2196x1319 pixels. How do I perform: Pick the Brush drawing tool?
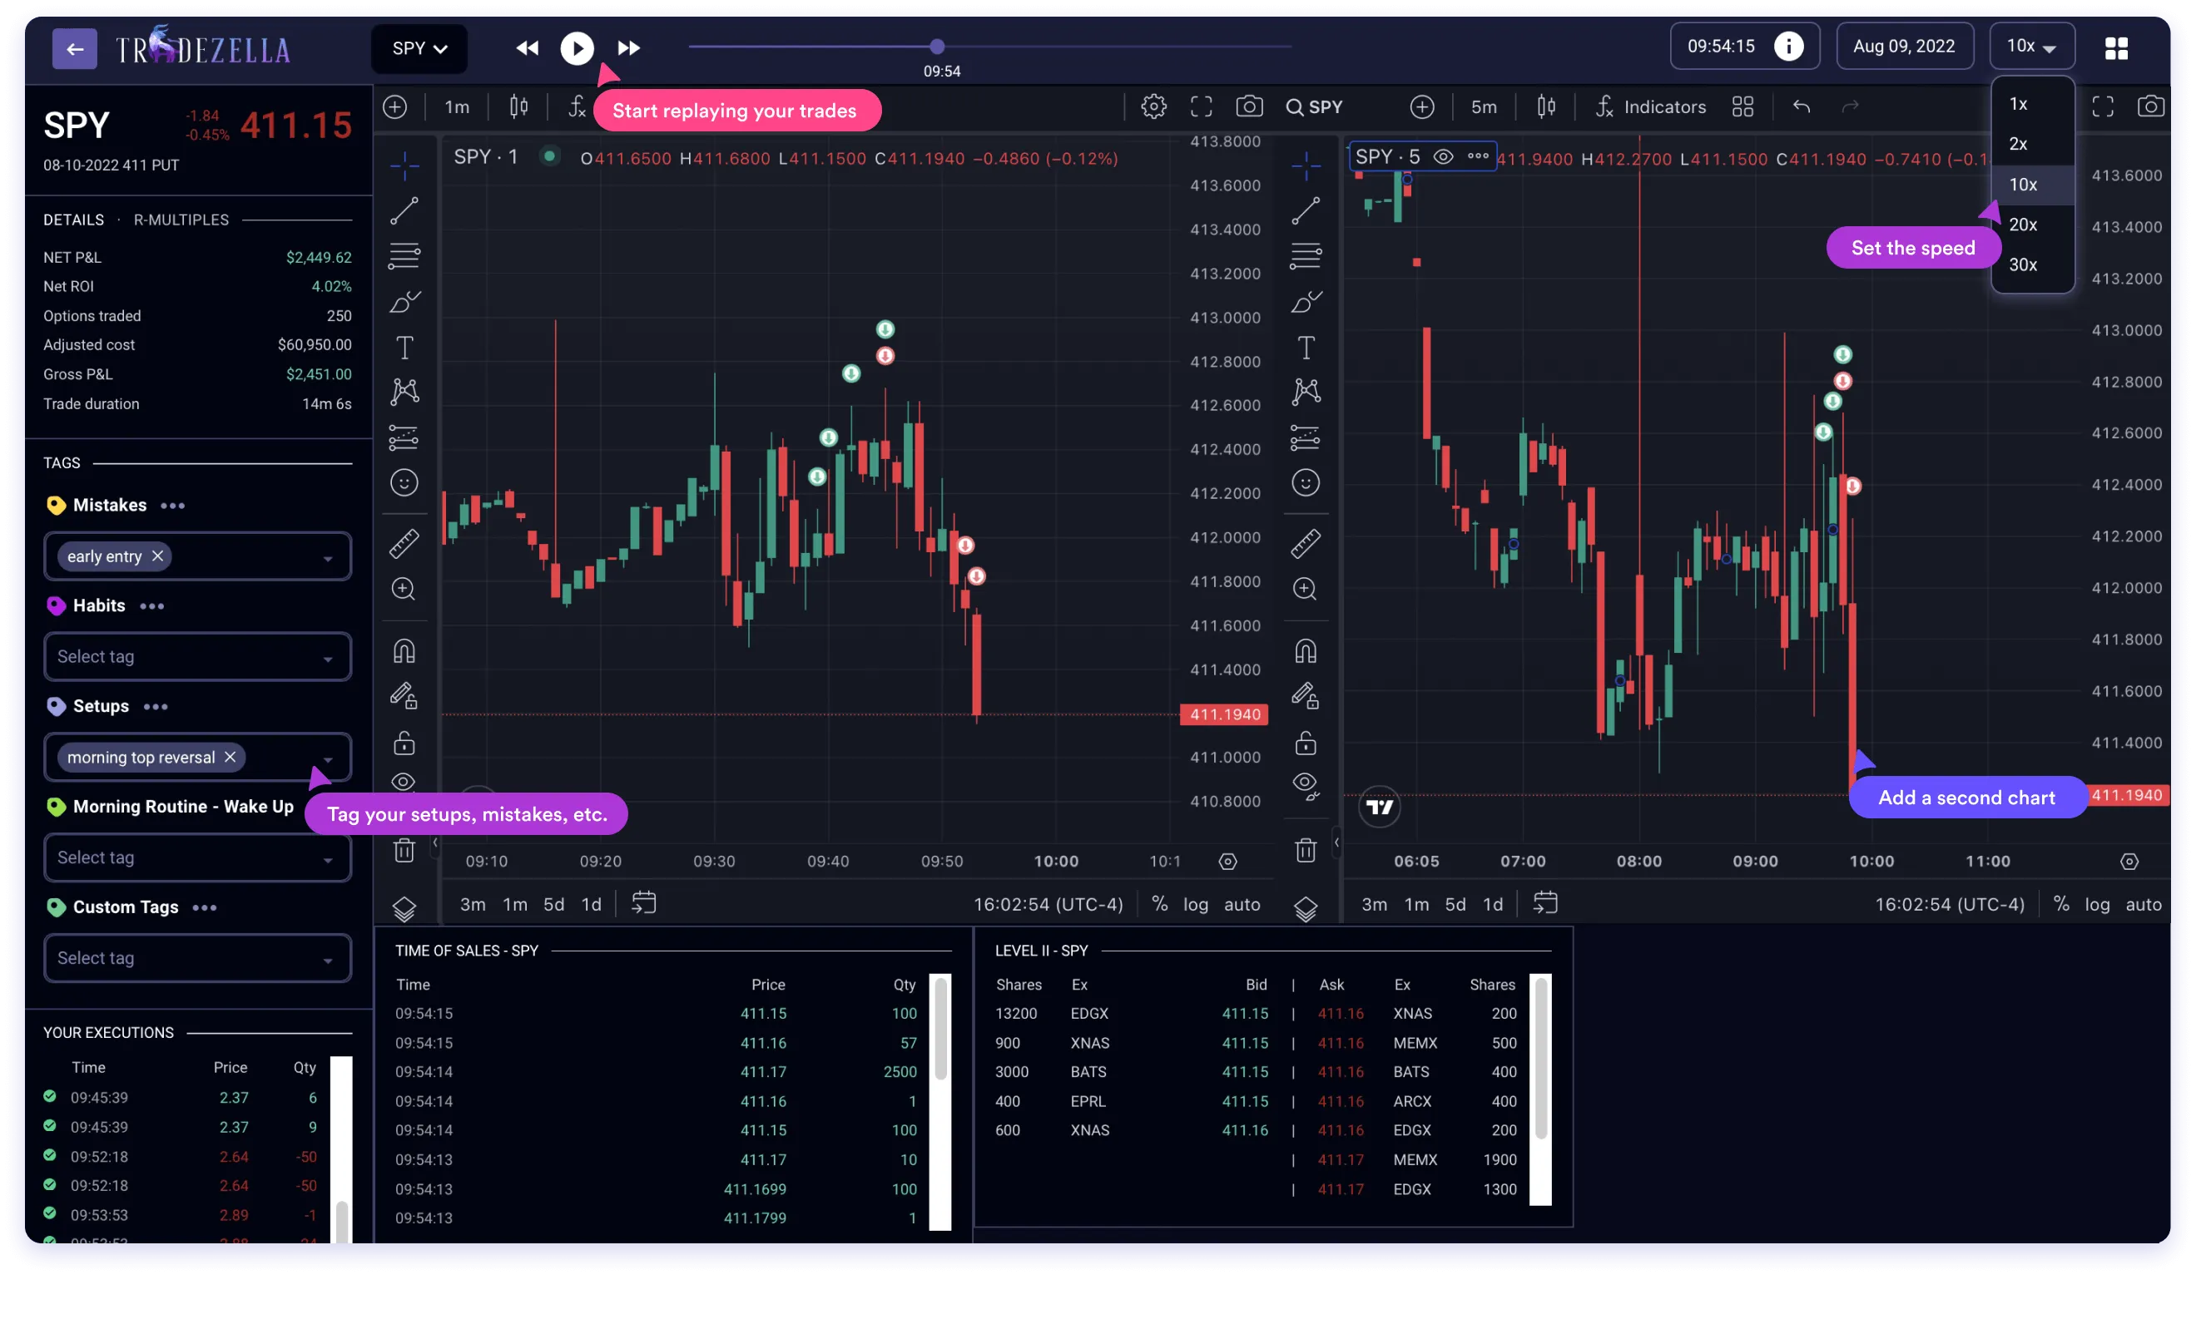(x=404, y=301)
